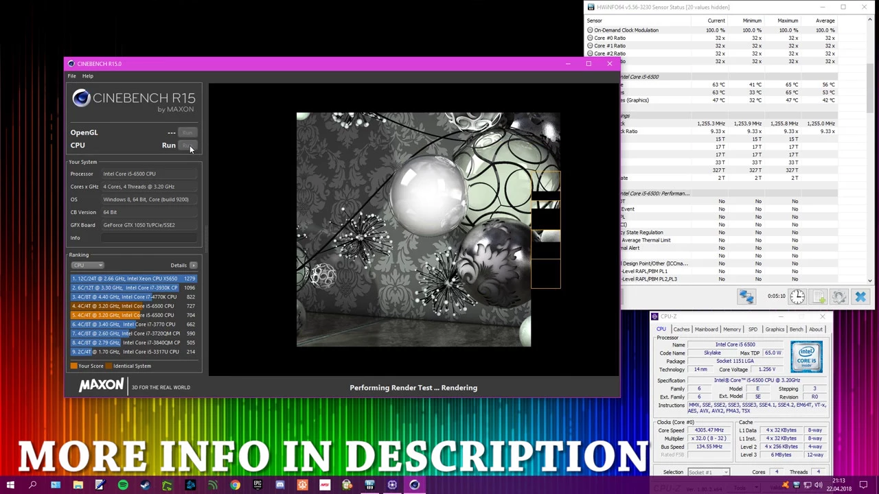Switch to CPU-Z Bench tab
Screen dimensions: 879x494
pos(796,329)
